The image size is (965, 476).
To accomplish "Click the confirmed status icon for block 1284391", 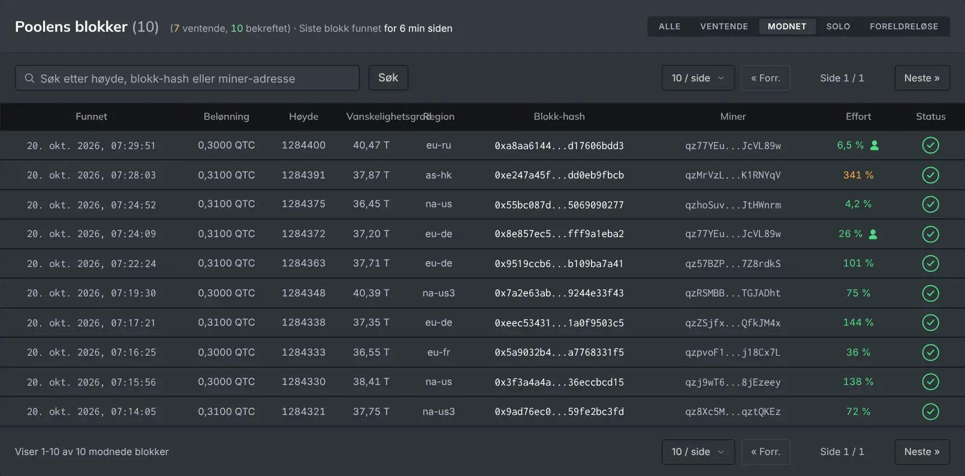I will coord(930,175).
